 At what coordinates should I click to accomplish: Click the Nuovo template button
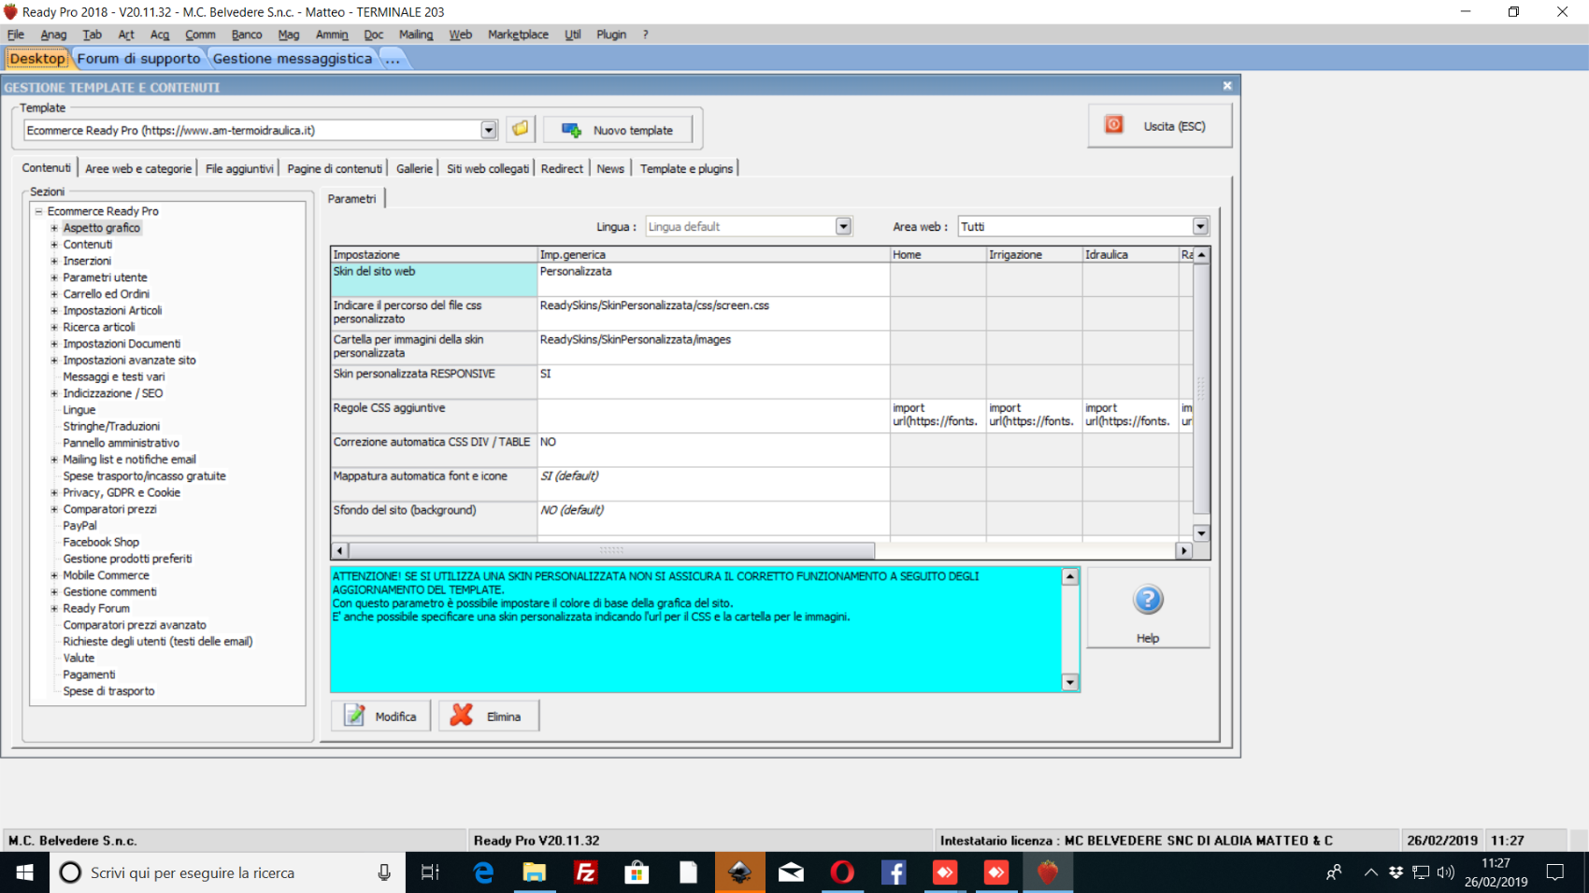618,130
